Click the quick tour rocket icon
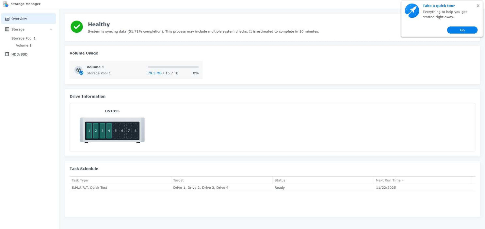Screen dimensions: 485x229 tap(412, 10)
